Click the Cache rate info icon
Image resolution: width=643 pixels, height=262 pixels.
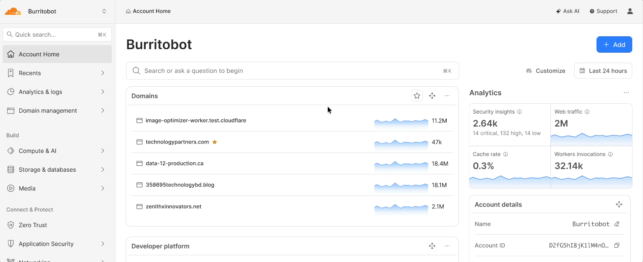click(x=506, y=154)
